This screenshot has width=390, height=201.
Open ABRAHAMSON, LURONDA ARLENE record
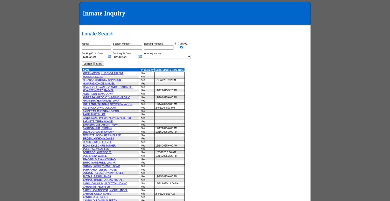click(x=103, y=73)
